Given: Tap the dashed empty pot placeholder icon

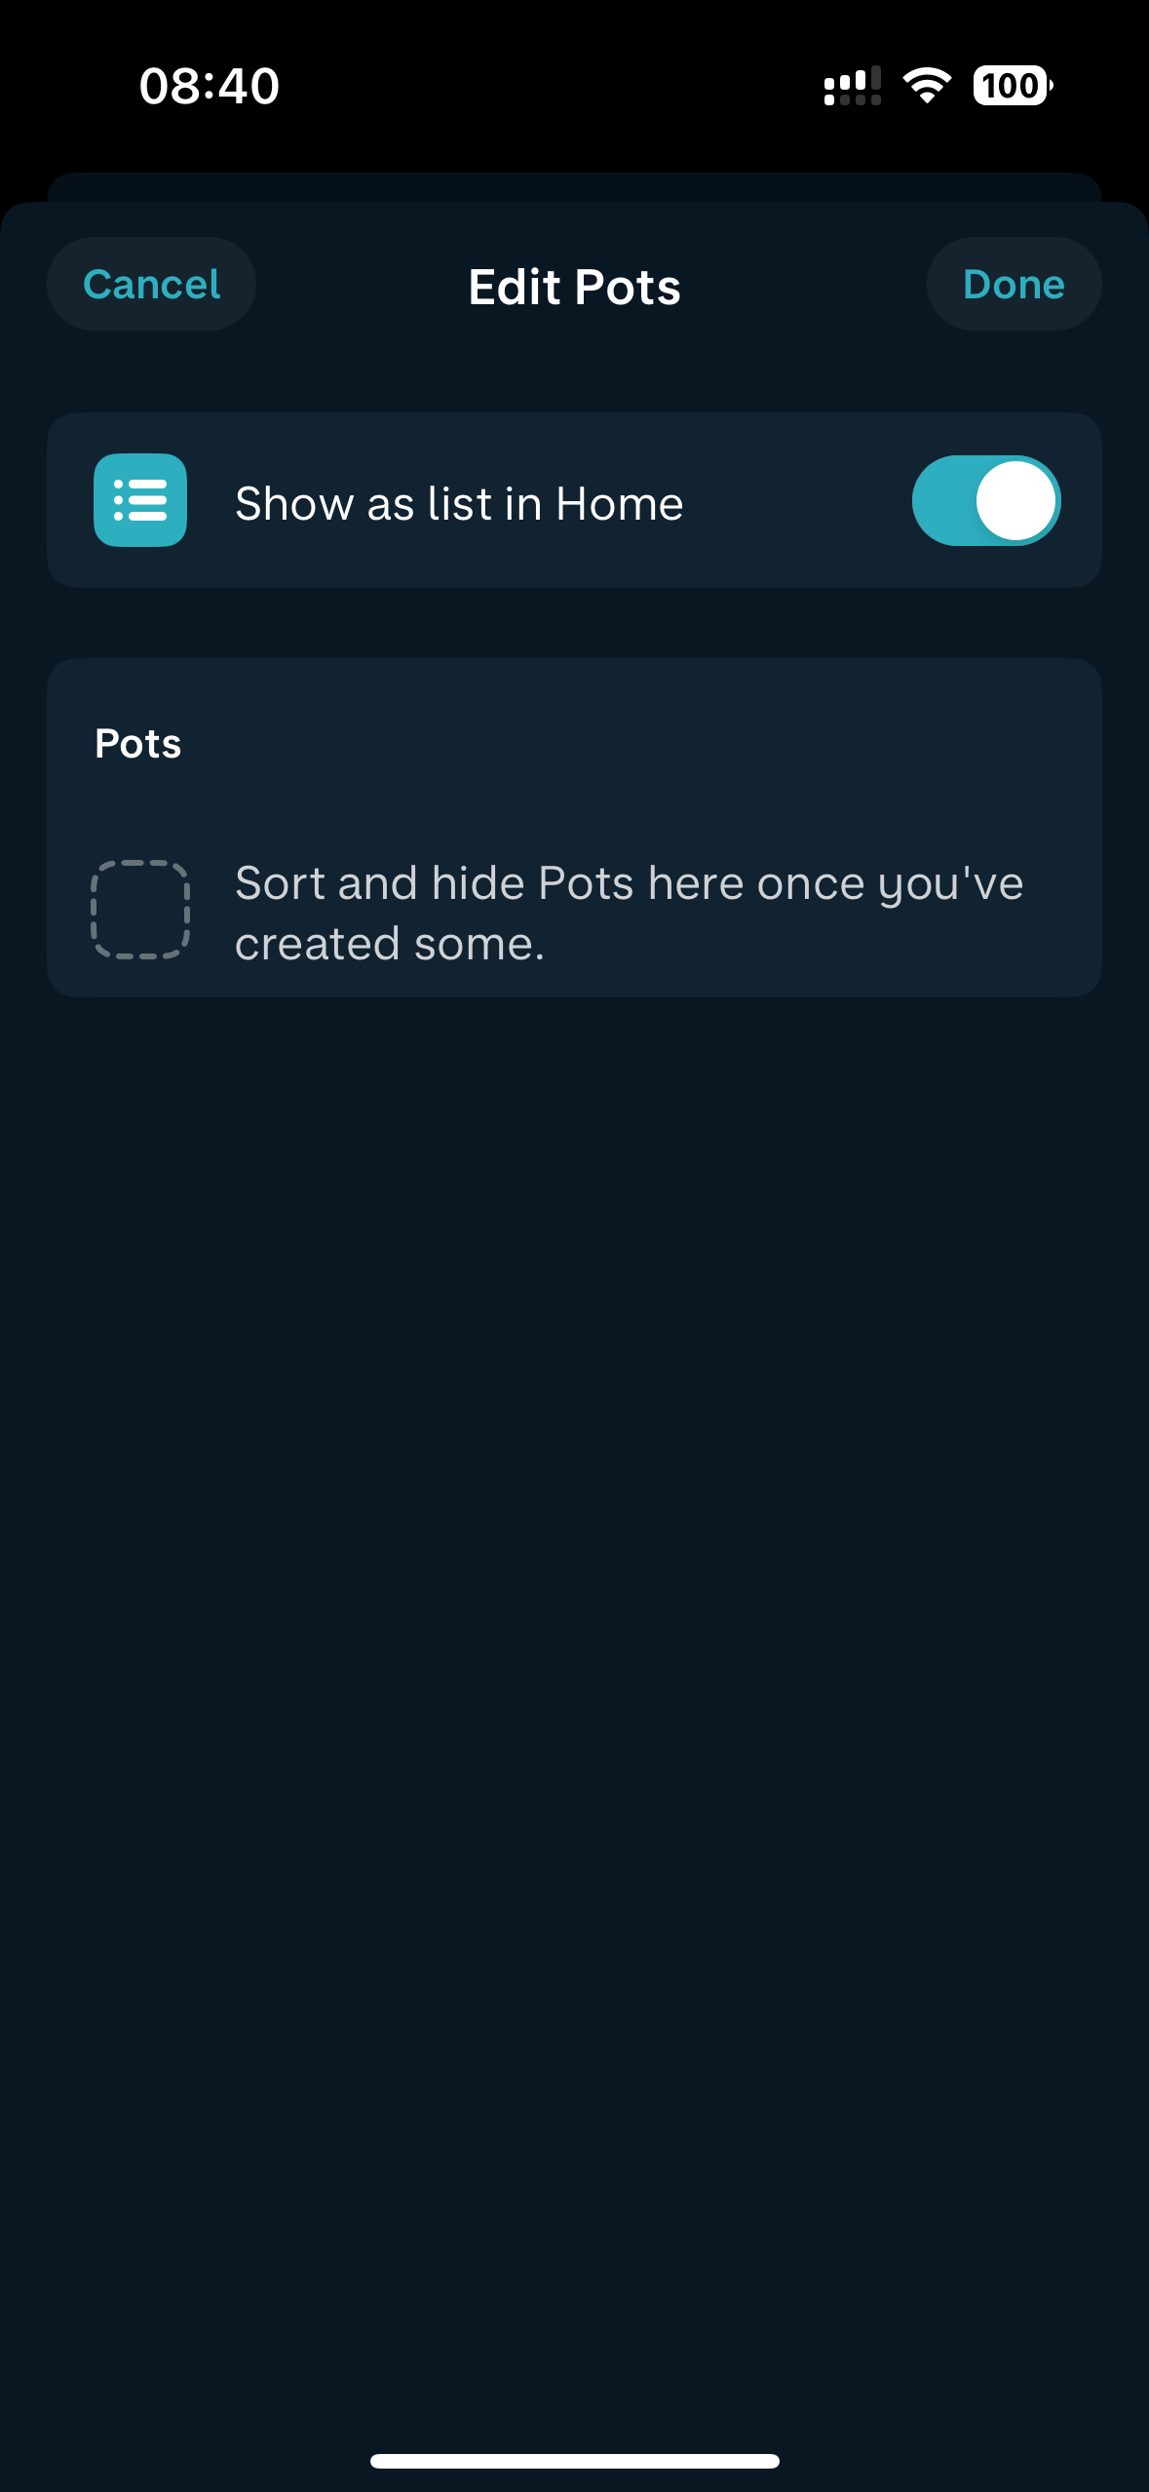Looking at the screenshot, I should click(x=140, y=910).
